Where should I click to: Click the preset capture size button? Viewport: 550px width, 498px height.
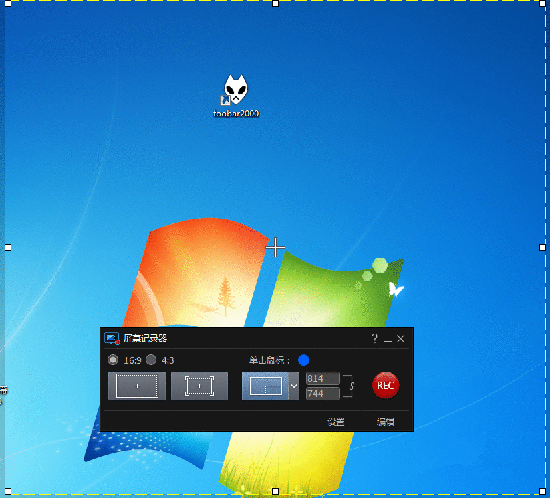coord(265,386)
